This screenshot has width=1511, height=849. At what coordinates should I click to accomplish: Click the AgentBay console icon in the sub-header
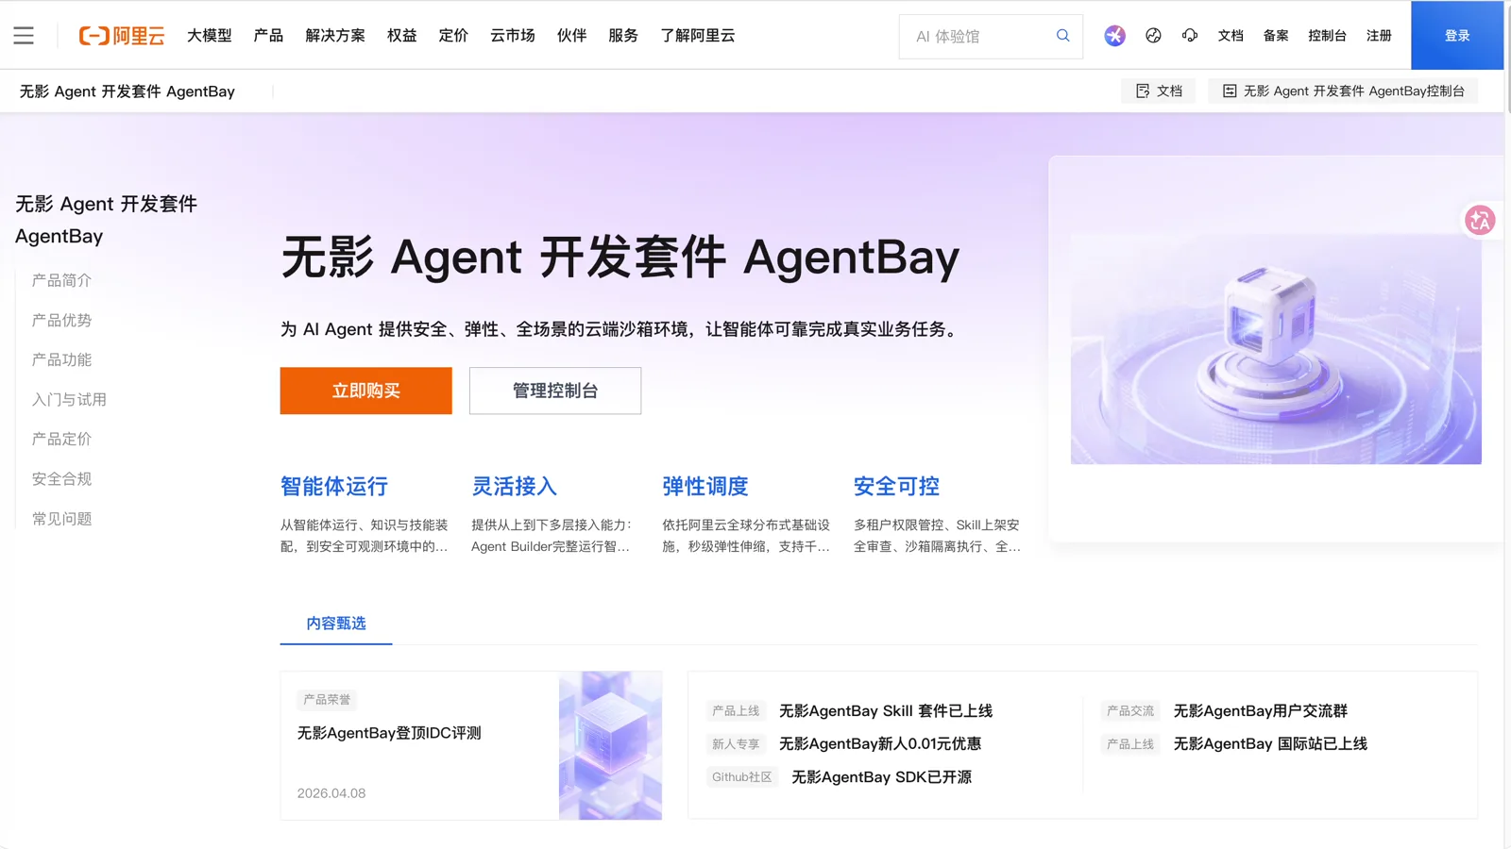coord(1230,91)
